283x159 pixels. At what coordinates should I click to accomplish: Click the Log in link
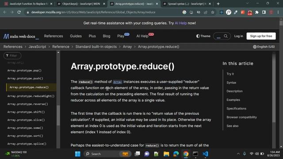click(239, 36)
